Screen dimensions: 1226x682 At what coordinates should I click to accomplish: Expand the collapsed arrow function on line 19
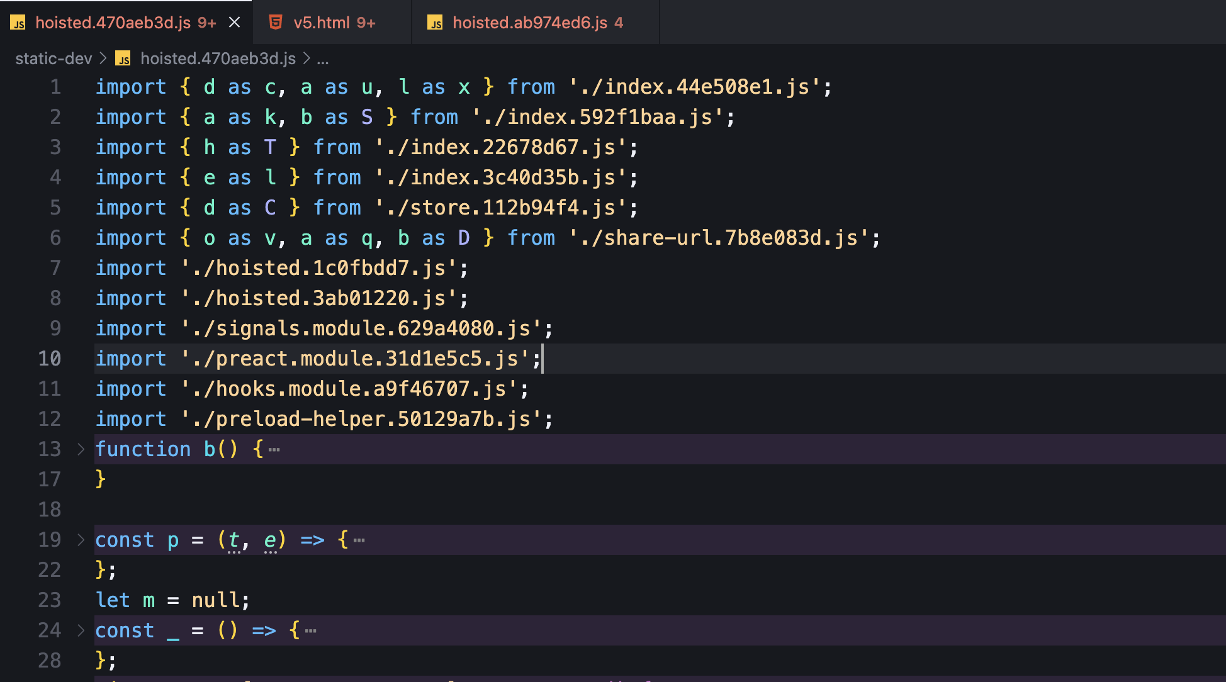coord(81,539)
